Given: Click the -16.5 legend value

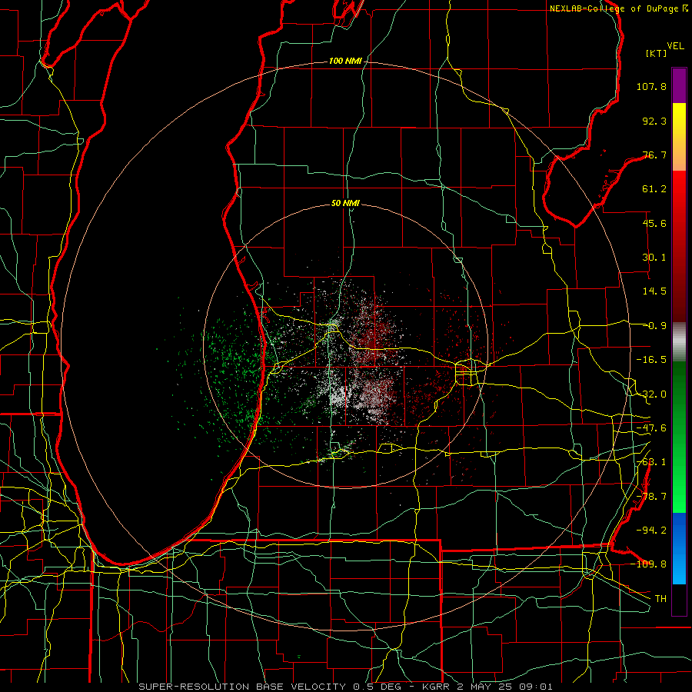Looking at the screenshot, I should tap(651, 360).
